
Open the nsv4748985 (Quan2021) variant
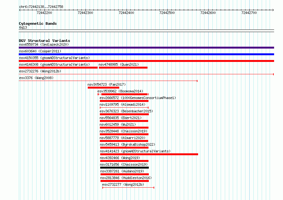click(119, 64)
